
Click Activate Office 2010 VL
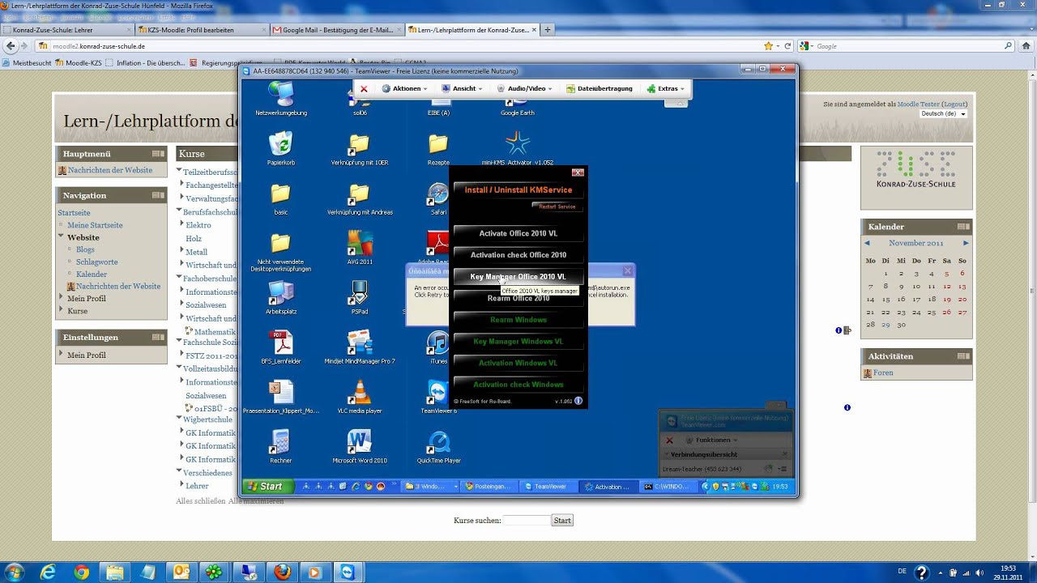click(x=518, y=233)
